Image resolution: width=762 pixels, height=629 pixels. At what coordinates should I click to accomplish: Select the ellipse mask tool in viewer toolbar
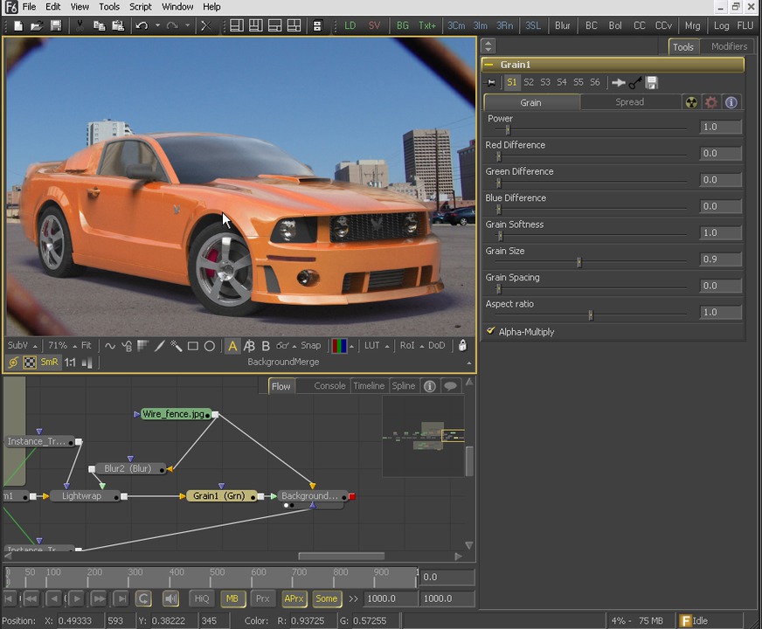[x=210, y=346]
